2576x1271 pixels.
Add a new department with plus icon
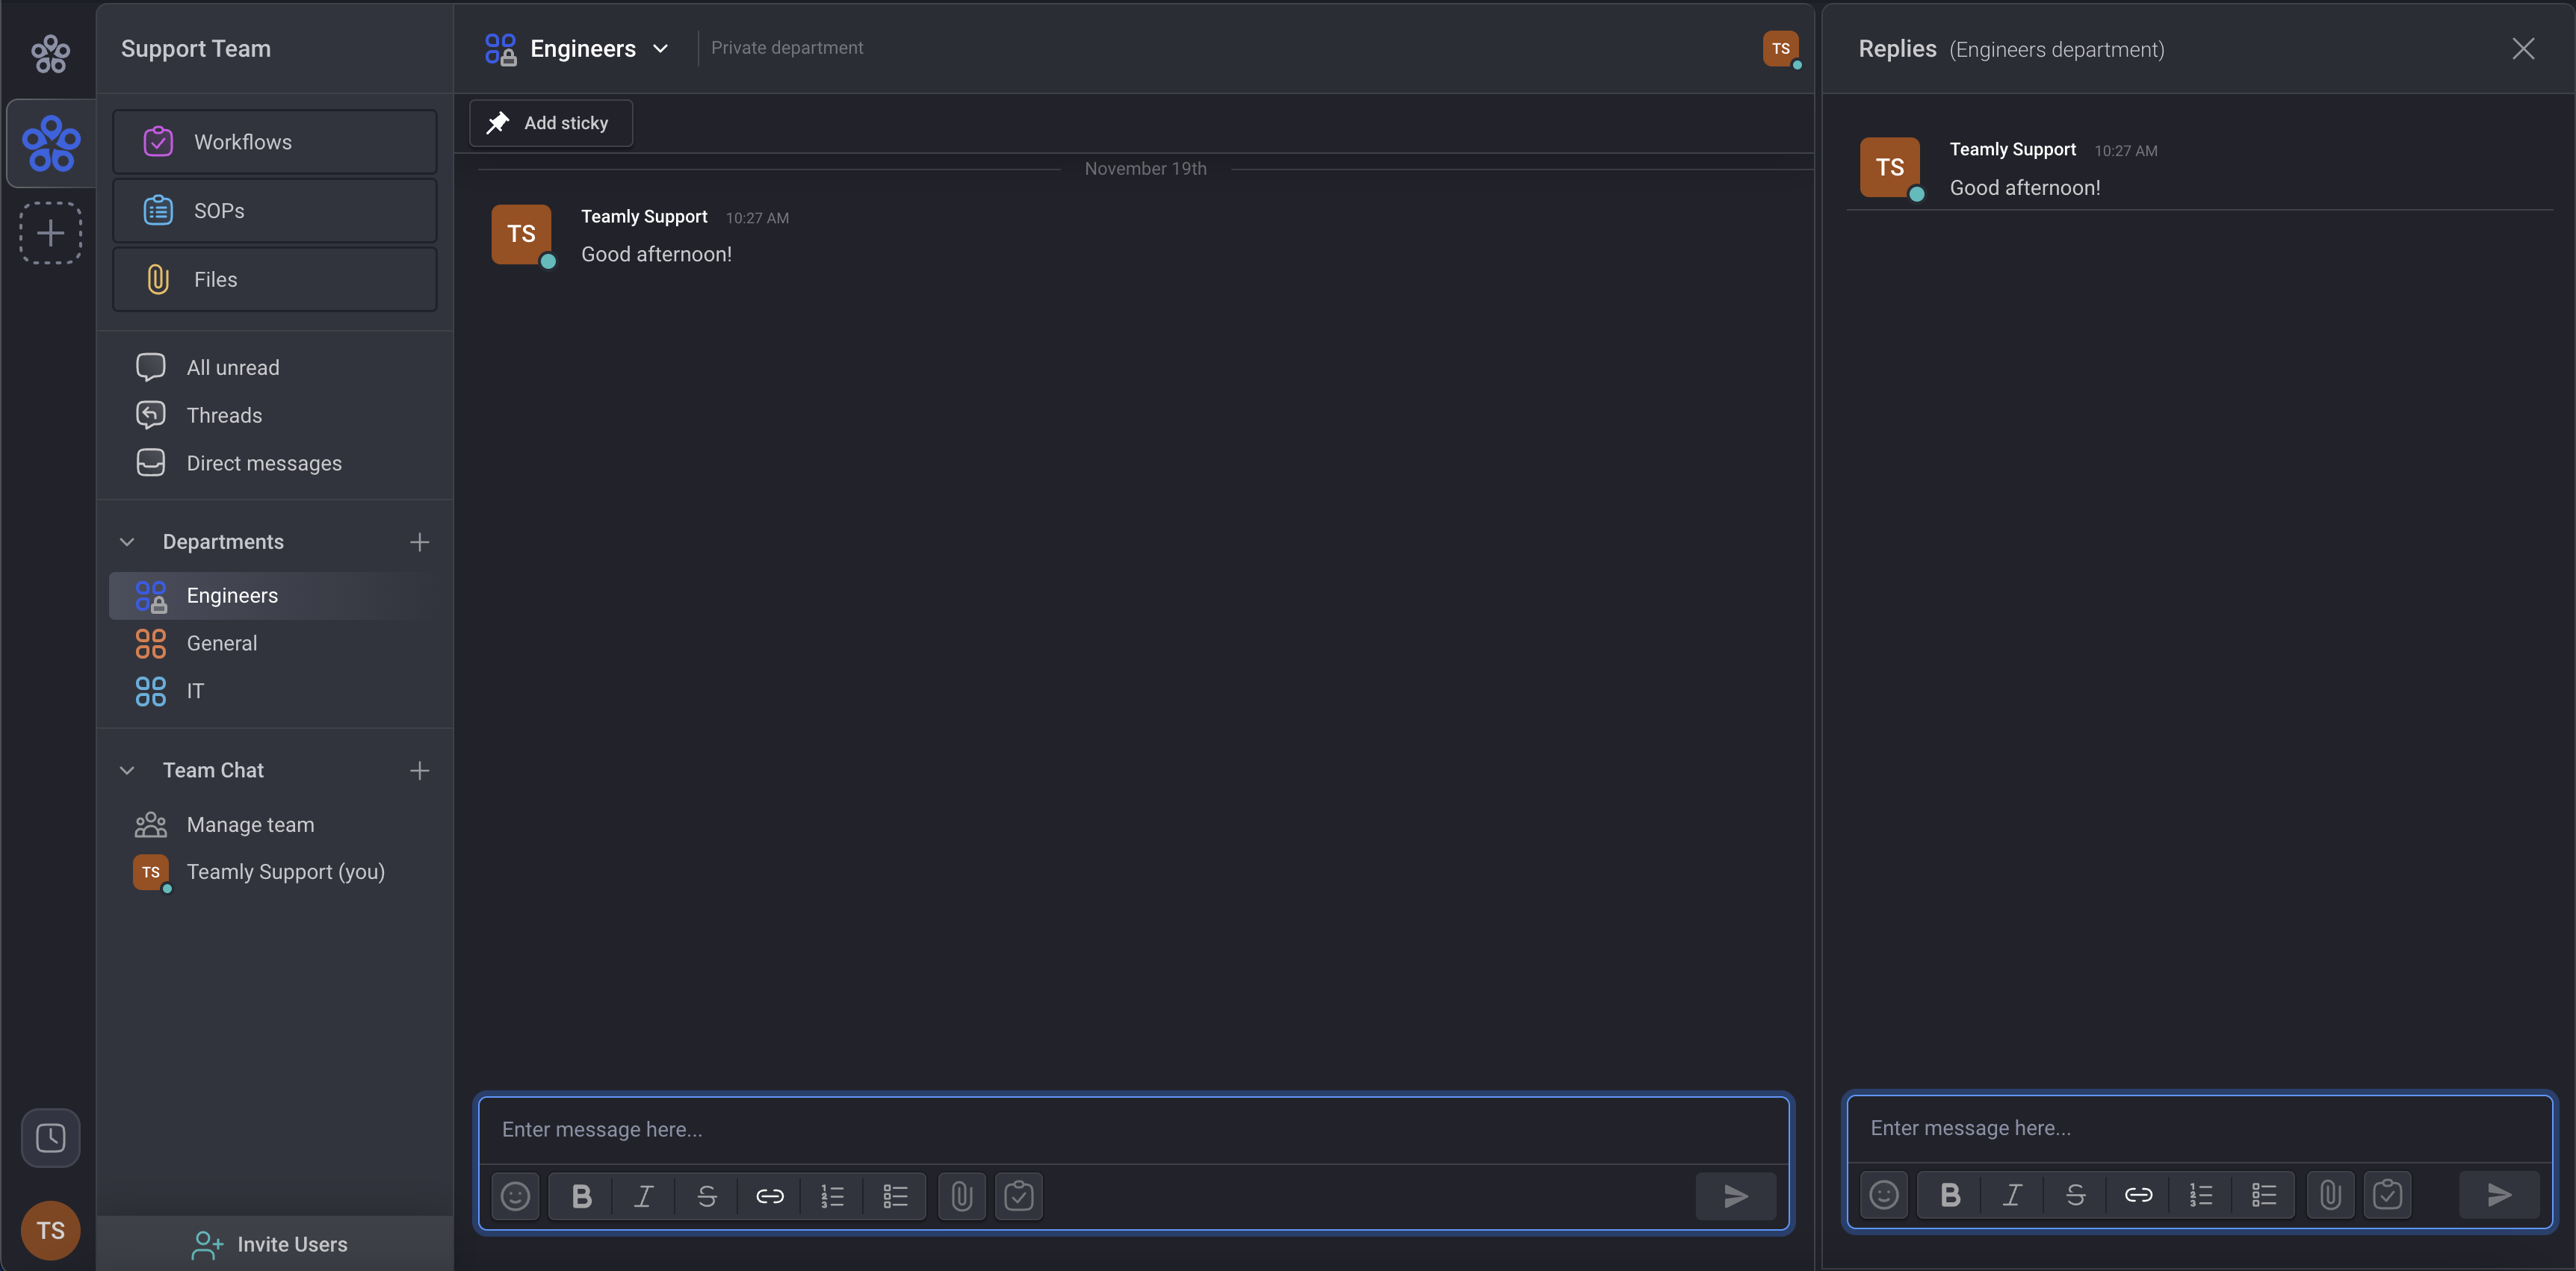coord(419,541)
